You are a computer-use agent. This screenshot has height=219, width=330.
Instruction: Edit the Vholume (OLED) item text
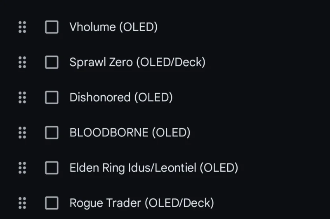point(114,27)
